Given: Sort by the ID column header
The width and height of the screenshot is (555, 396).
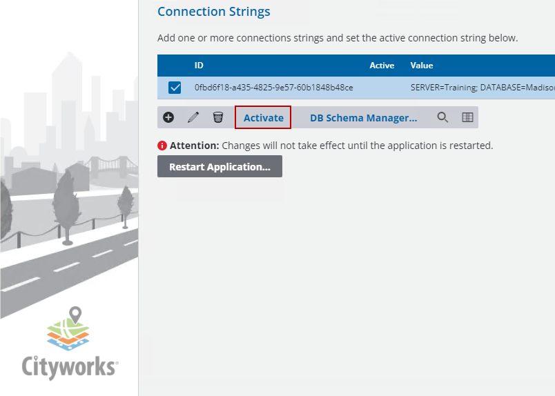Looking at the screenshot, I should coord(199,66).
